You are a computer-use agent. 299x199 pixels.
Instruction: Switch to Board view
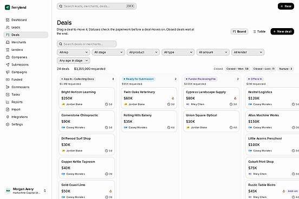(239, 31)
